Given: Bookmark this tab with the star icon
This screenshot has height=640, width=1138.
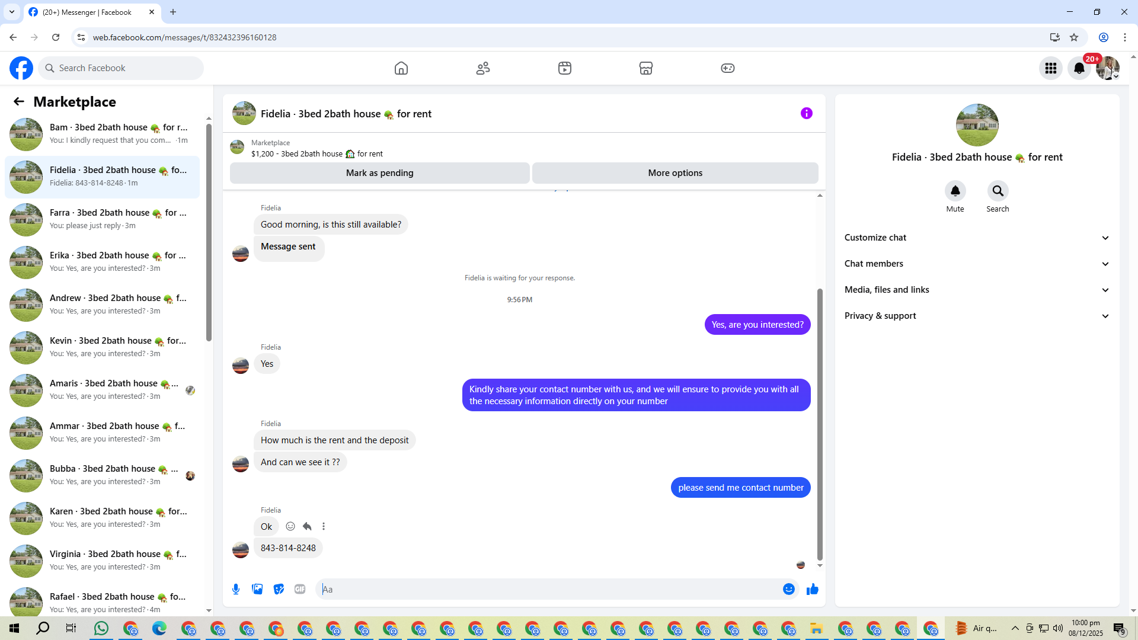Looking at the screenshot, I should point(1074,37).
